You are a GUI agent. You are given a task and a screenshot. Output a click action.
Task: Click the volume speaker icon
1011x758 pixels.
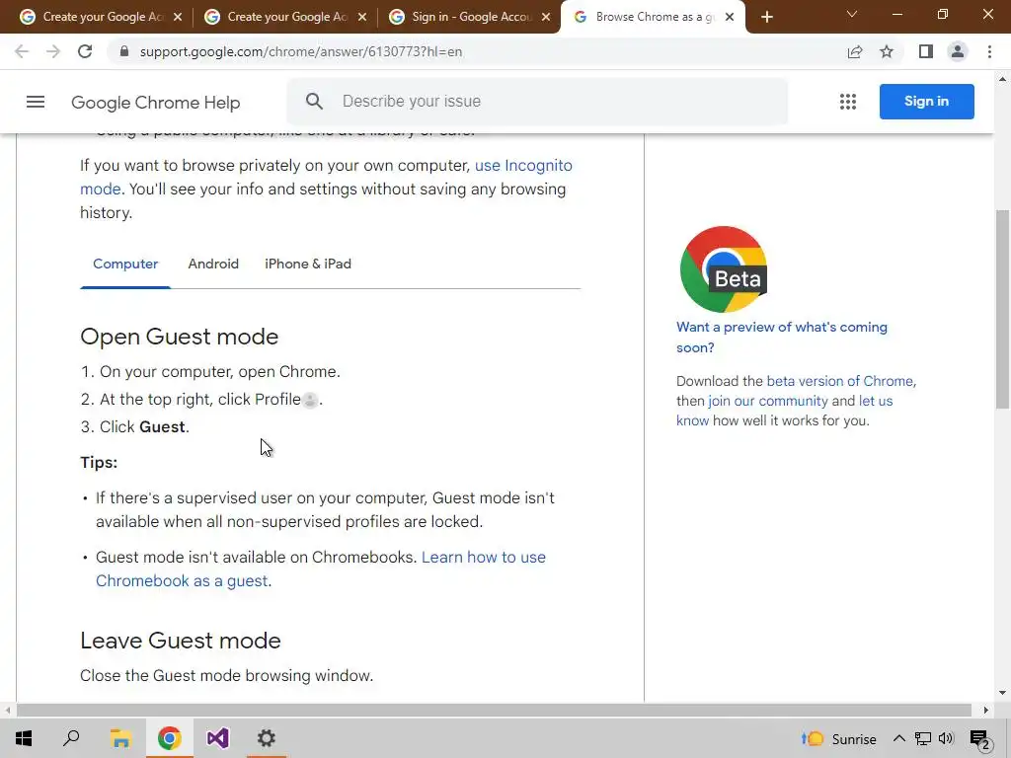coord(946,738)
